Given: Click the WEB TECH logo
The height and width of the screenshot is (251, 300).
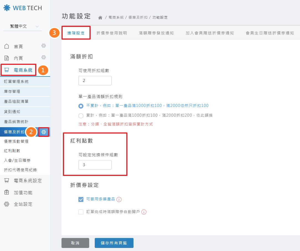Looking at the screenshot, I should (23, 8).
